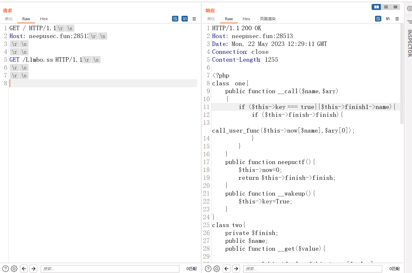This screenshot has width=412, height=273.
Task: Focus the request search input field
Action: pyautogui.click(x=110, y=269)
